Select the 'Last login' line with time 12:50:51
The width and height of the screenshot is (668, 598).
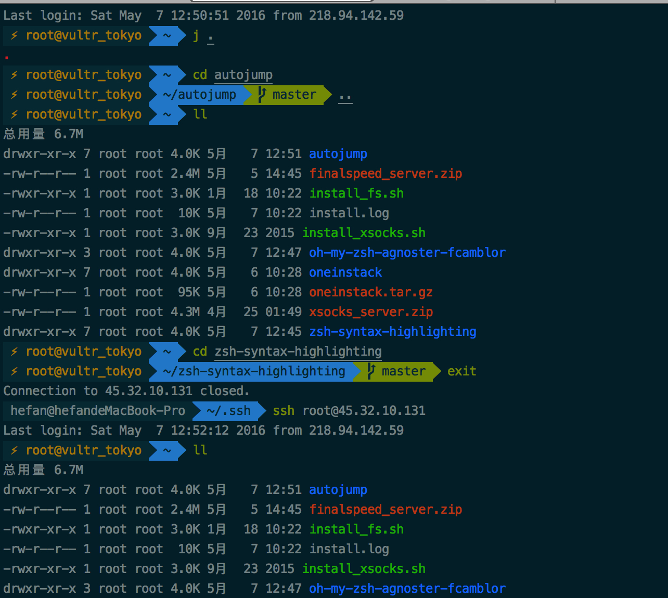click(x=203, y=16)
